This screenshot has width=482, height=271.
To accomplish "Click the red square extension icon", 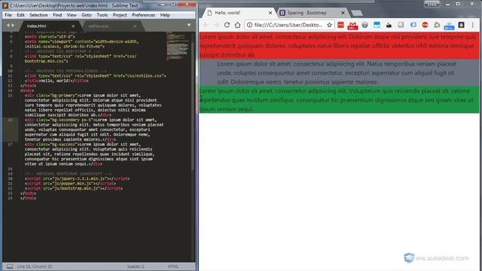I will 340,25.
